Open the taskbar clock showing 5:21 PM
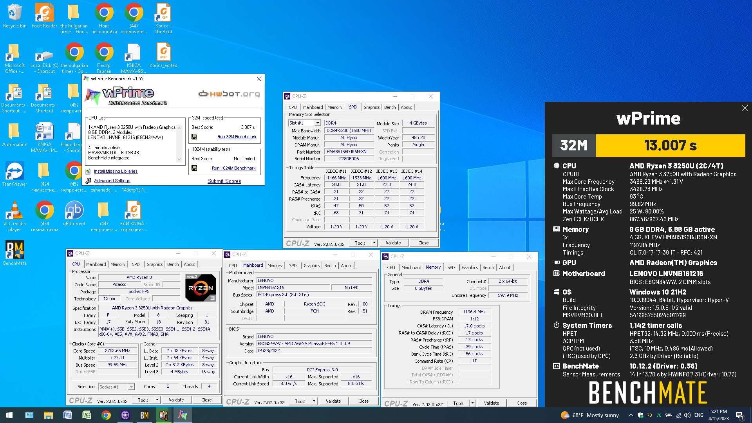 coord(719,415)
